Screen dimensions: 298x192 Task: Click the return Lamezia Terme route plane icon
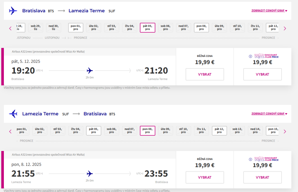point(13,114)
